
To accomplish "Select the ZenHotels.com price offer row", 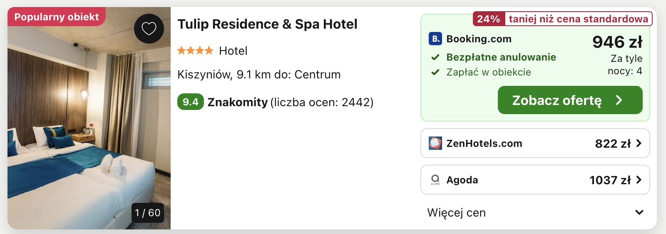I will (535, 143).
